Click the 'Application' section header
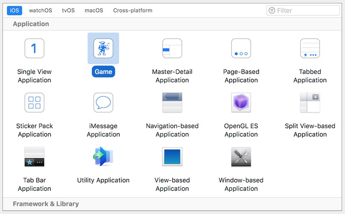 (x=31, y=24)
